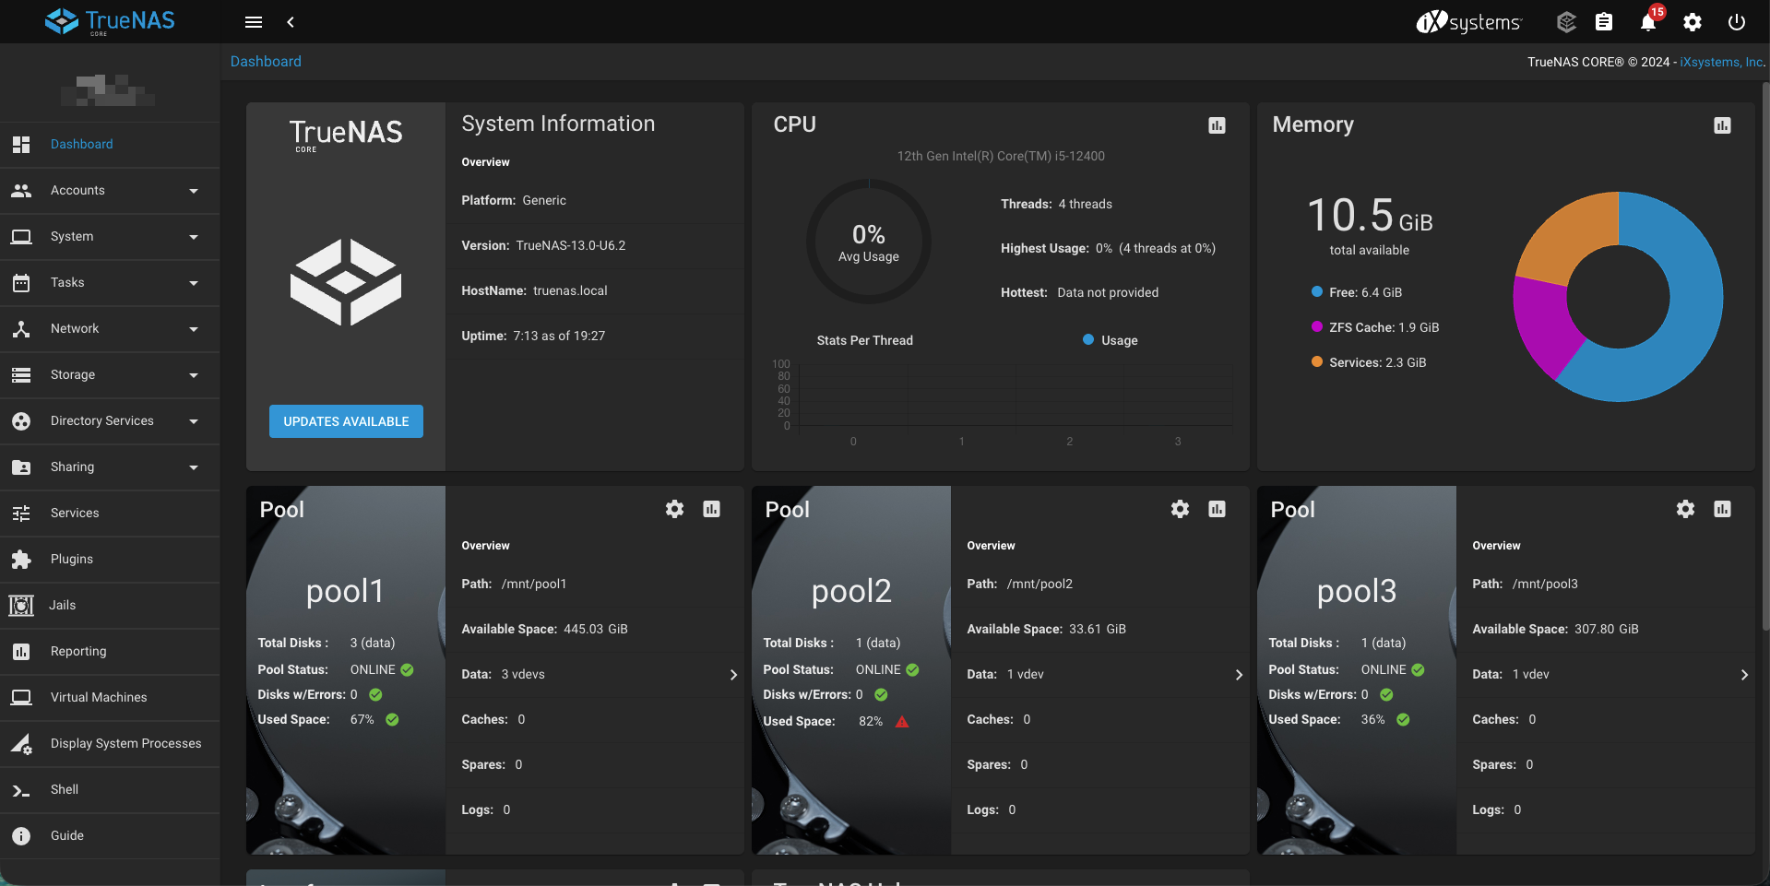Expand pool2 Data vdev chevron

tap(1239, 675)
